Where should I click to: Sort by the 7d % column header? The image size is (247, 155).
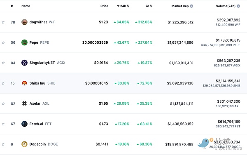tap(149, 6)
